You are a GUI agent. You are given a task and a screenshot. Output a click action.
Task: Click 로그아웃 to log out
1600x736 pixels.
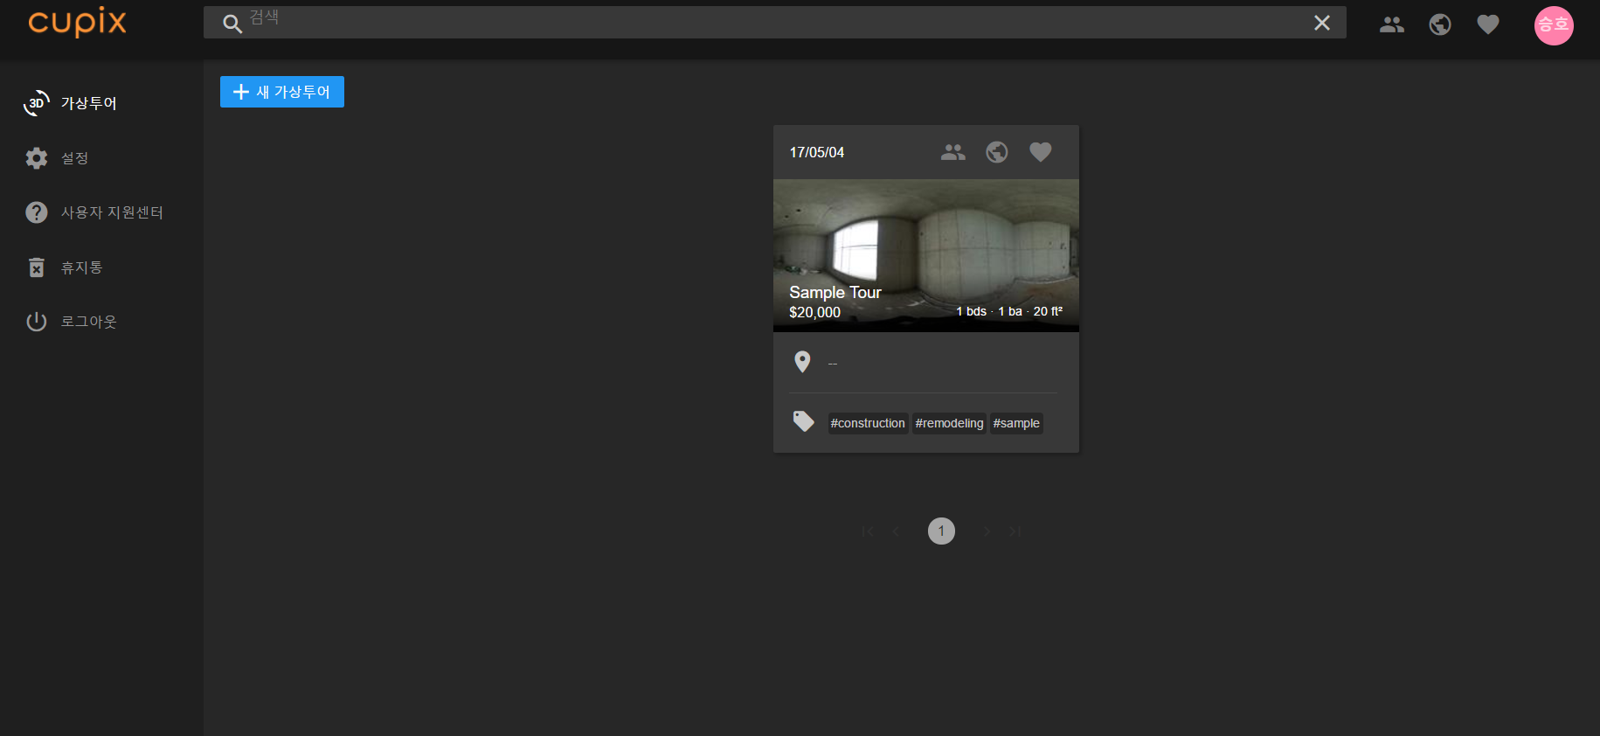point(88,322)
